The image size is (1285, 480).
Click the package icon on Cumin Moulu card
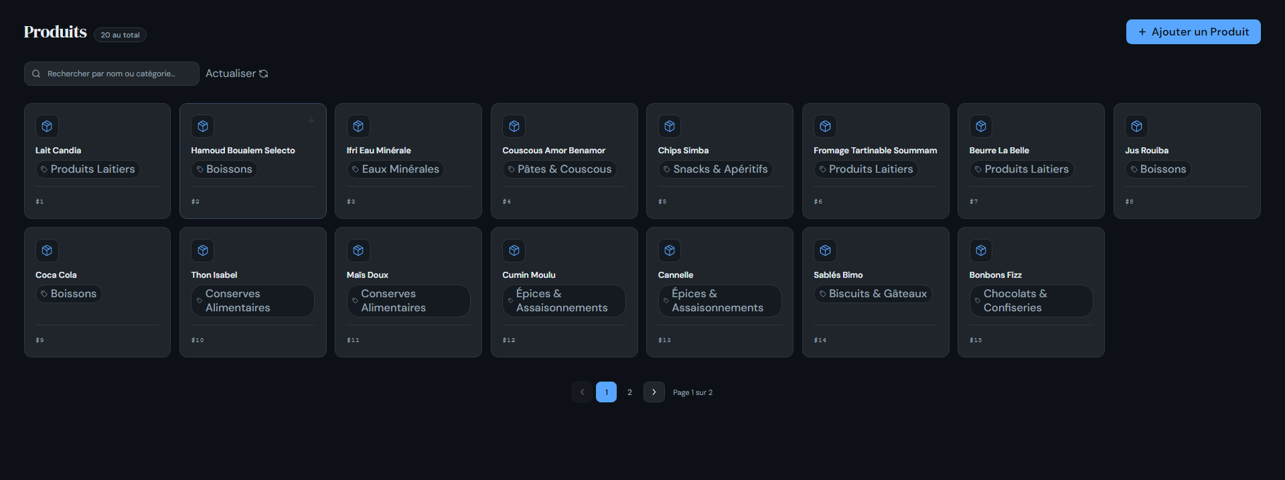click(x=514, y=250)
